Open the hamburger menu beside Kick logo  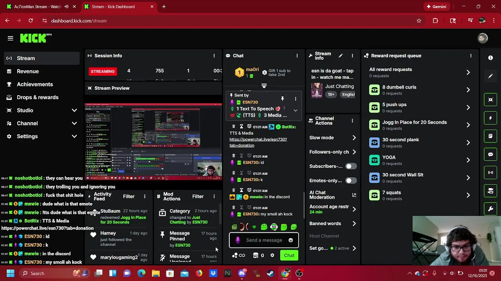pos(11,38)
